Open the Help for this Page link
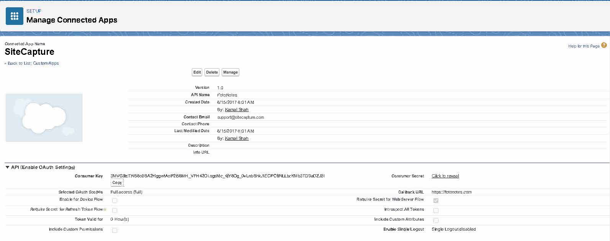The image size is (610, 241). [x=584, y=46]
